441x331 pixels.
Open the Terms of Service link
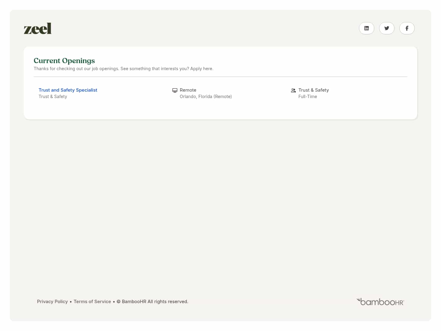(x=92, y=302)
